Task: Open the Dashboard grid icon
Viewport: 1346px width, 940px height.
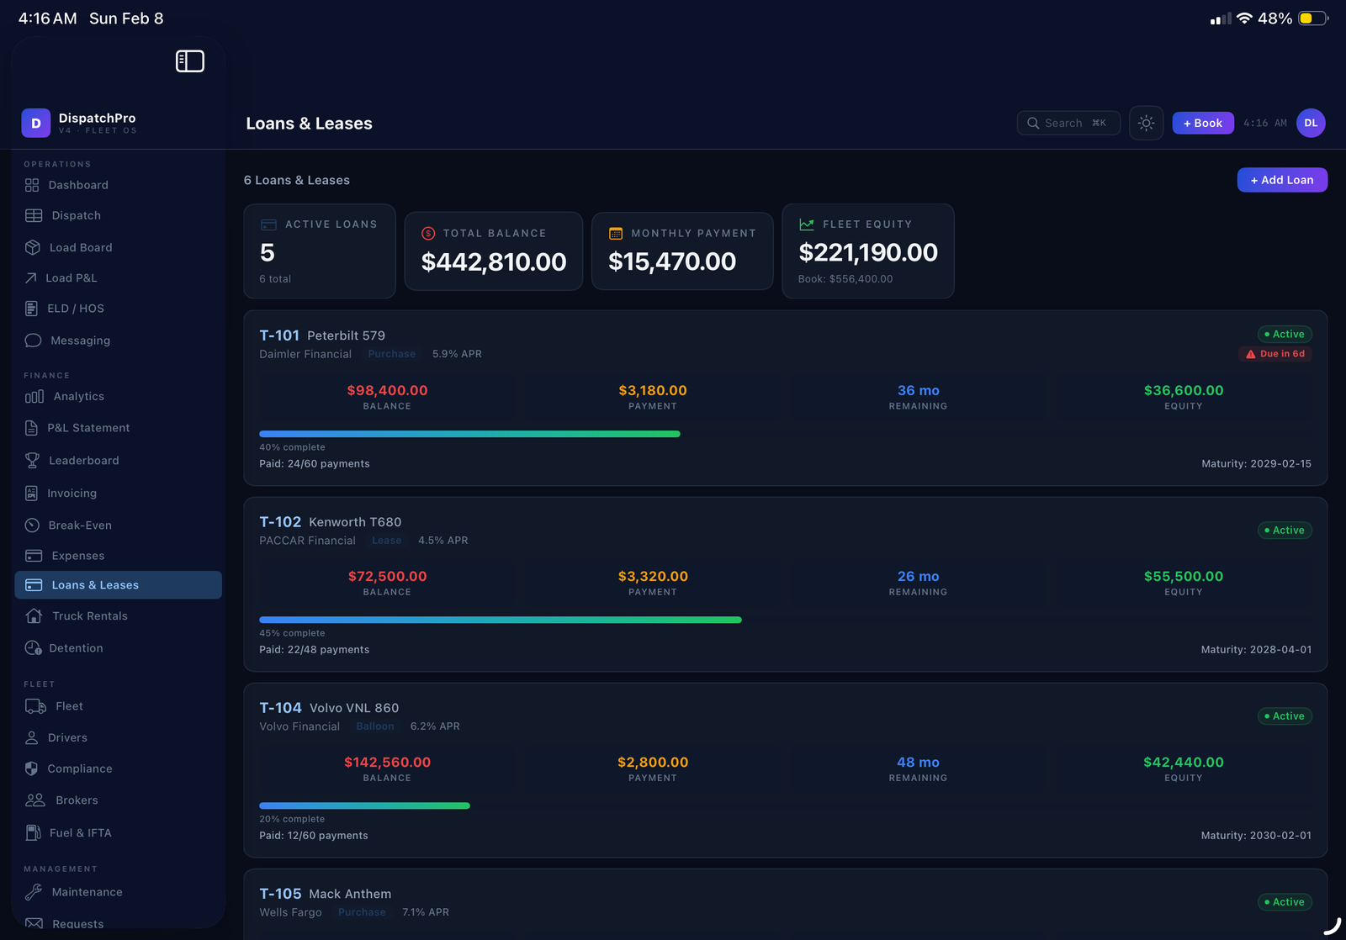Action: (x=32, y=185)
